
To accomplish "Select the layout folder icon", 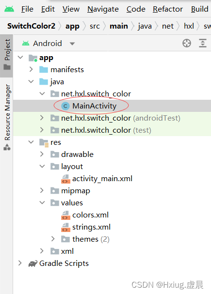I will click(55, 166).
